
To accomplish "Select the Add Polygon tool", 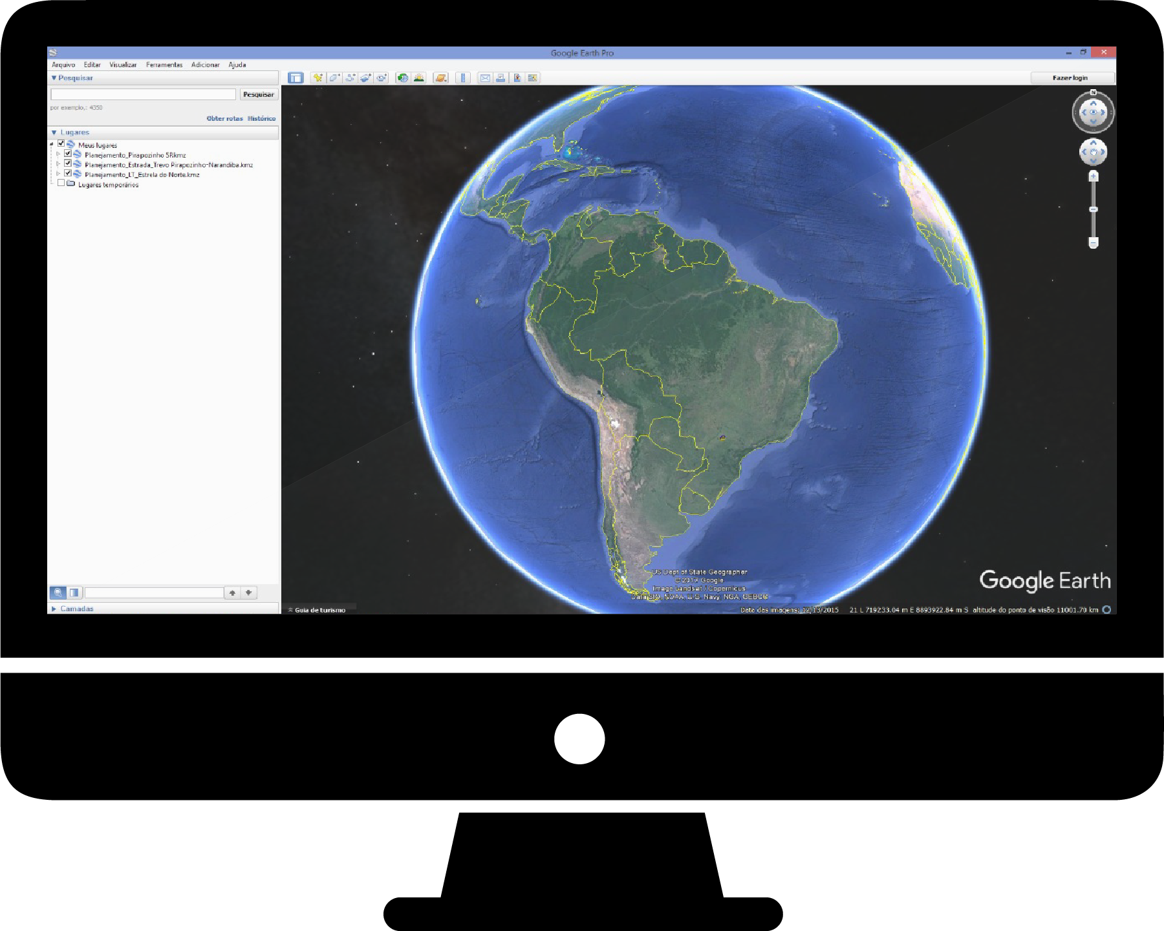I will pyautogui.click(x=334, y=78).
